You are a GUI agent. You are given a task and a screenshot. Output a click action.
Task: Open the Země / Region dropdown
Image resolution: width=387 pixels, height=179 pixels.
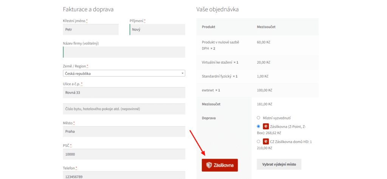tap(124, 73)
